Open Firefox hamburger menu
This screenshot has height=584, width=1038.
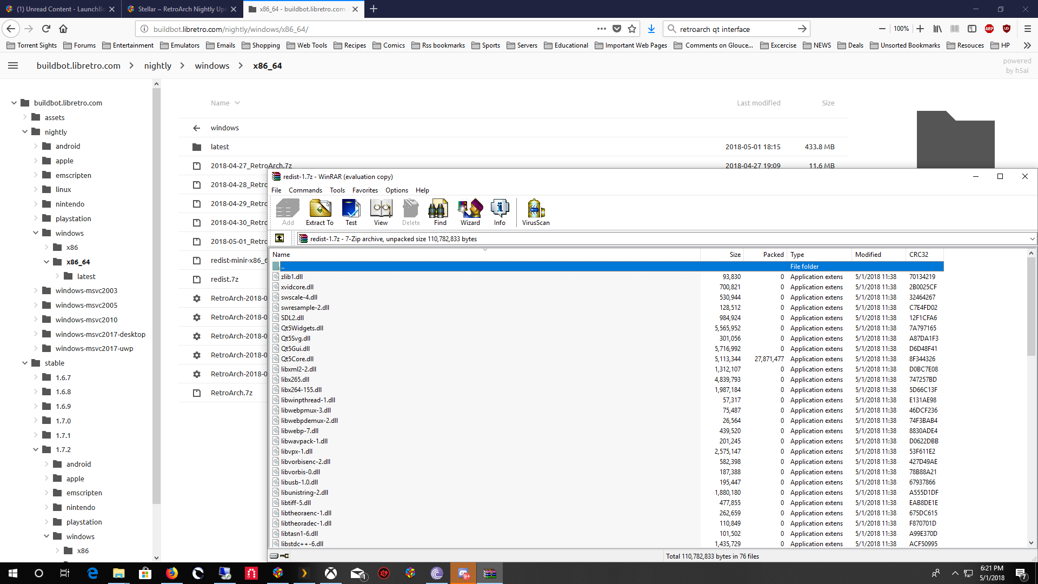tap(1027, 29)
